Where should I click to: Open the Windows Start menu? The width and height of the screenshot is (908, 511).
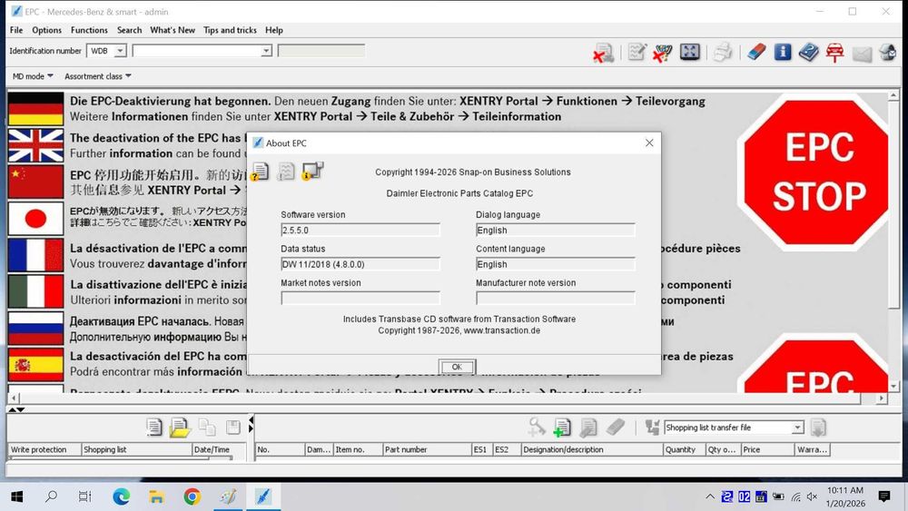point(16,496)
